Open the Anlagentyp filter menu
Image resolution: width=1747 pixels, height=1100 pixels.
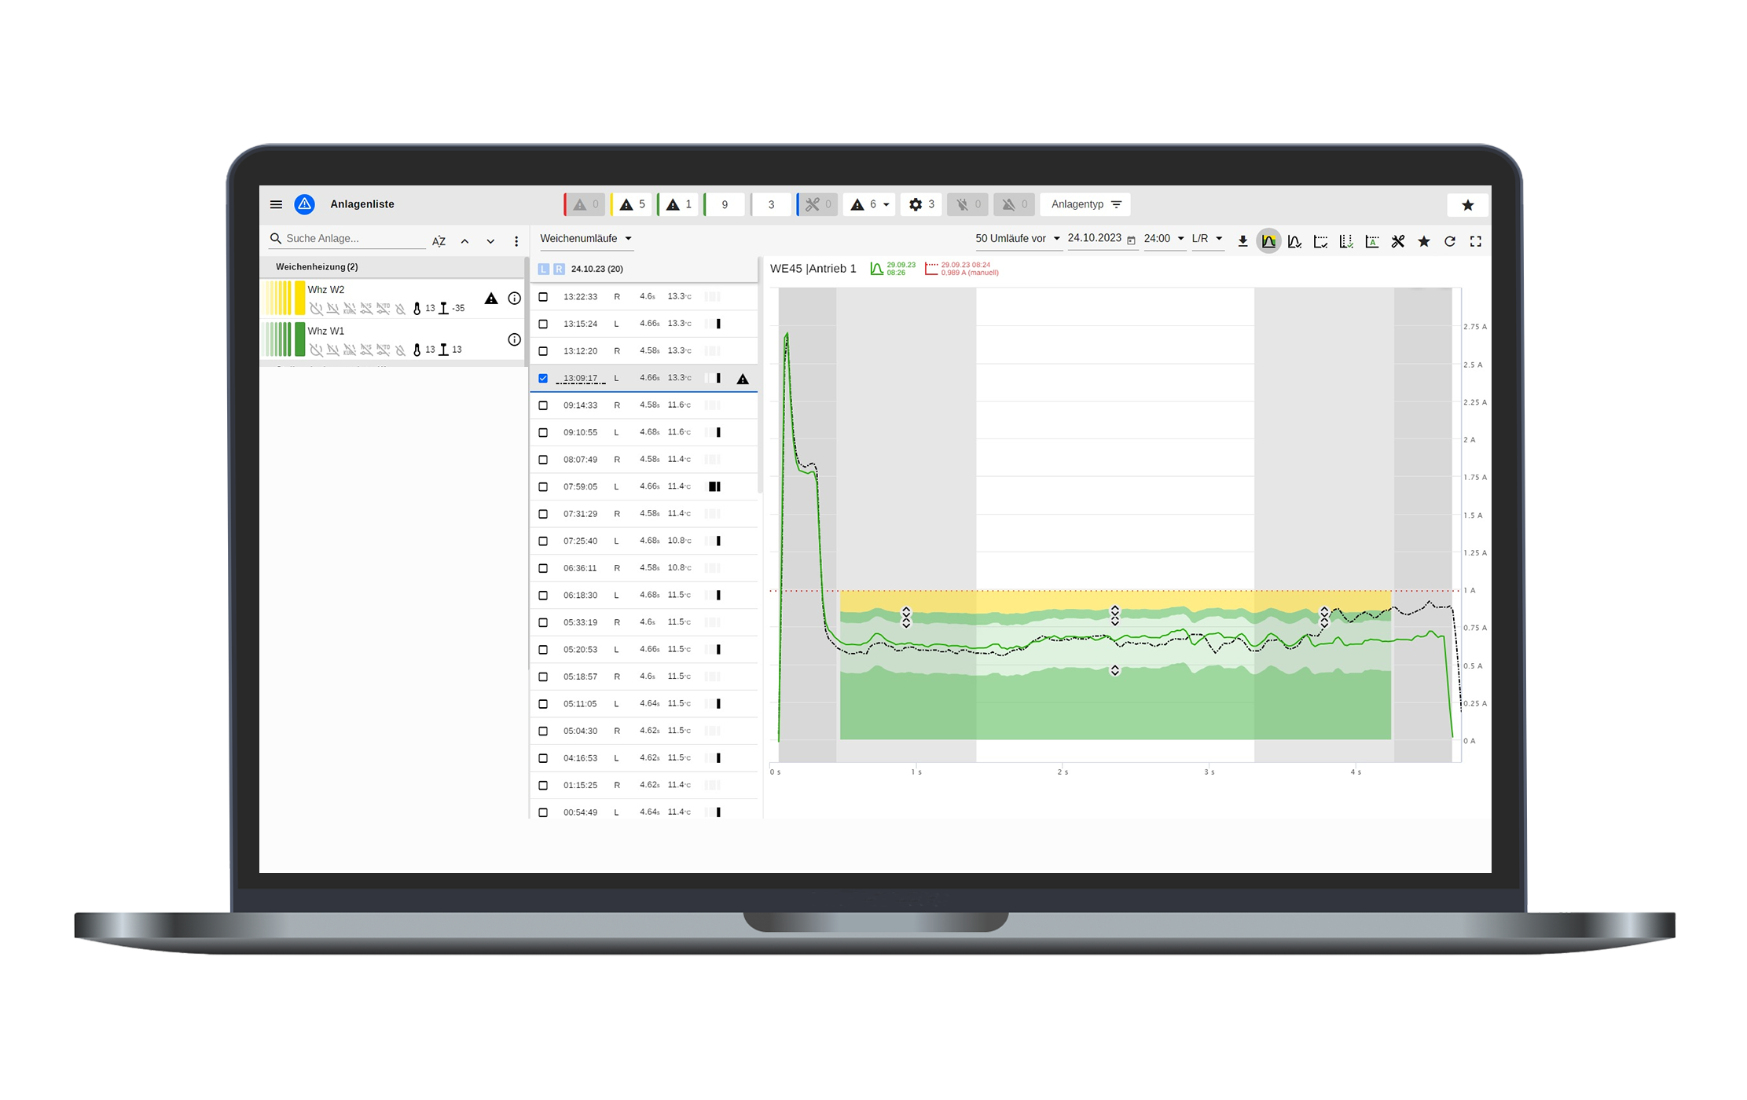click(x=1085, y=203)
